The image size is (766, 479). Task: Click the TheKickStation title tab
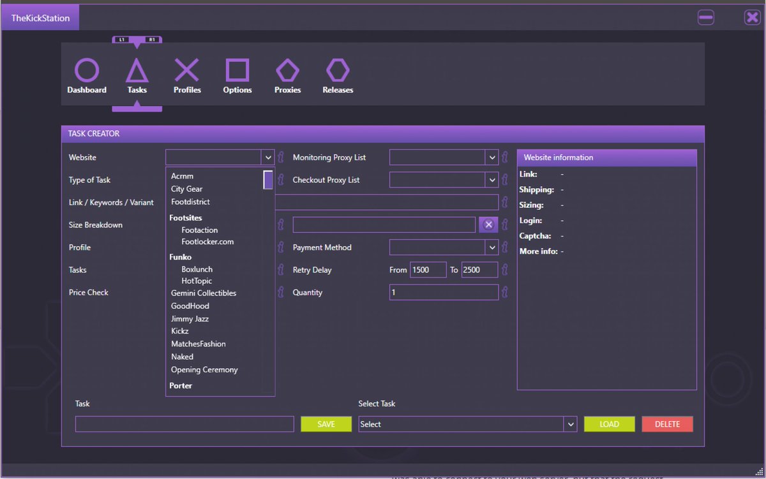[40, 18]
